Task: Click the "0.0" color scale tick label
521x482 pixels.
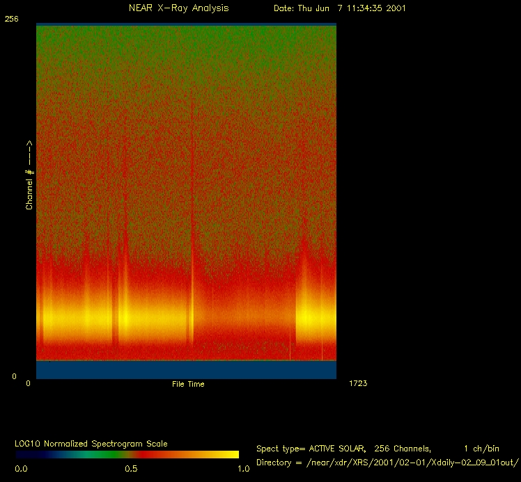Action: coord(22,469)
